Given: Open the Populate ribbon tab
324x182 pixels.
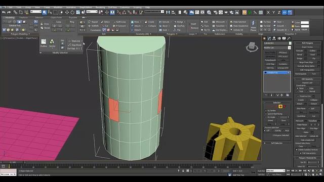Looking at the screenshot, I should click(73, 18).
